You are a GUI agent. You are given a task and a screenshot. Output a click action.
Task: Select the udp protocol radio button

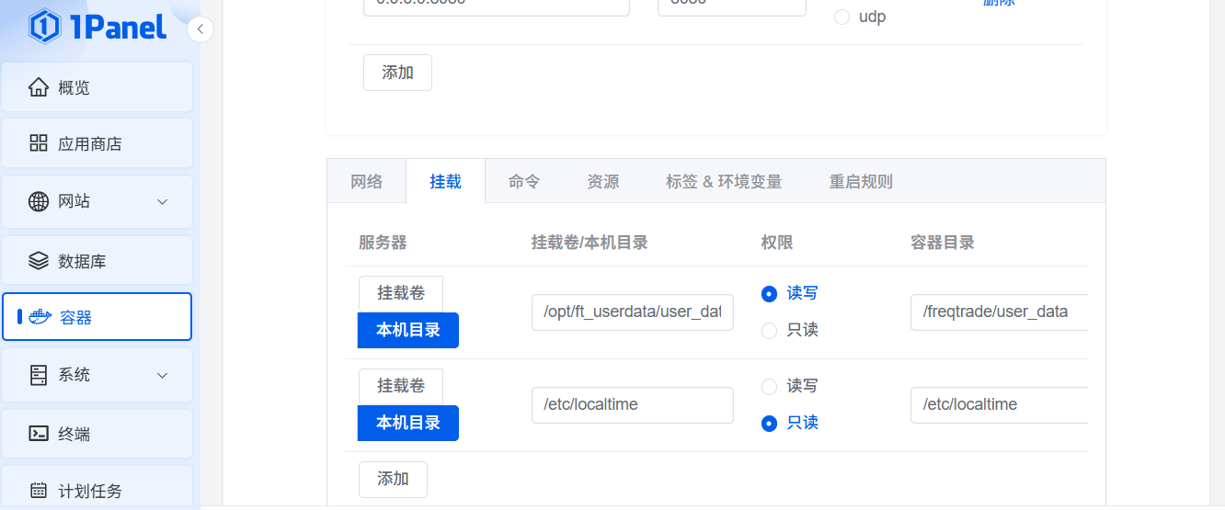pos(841,17)
